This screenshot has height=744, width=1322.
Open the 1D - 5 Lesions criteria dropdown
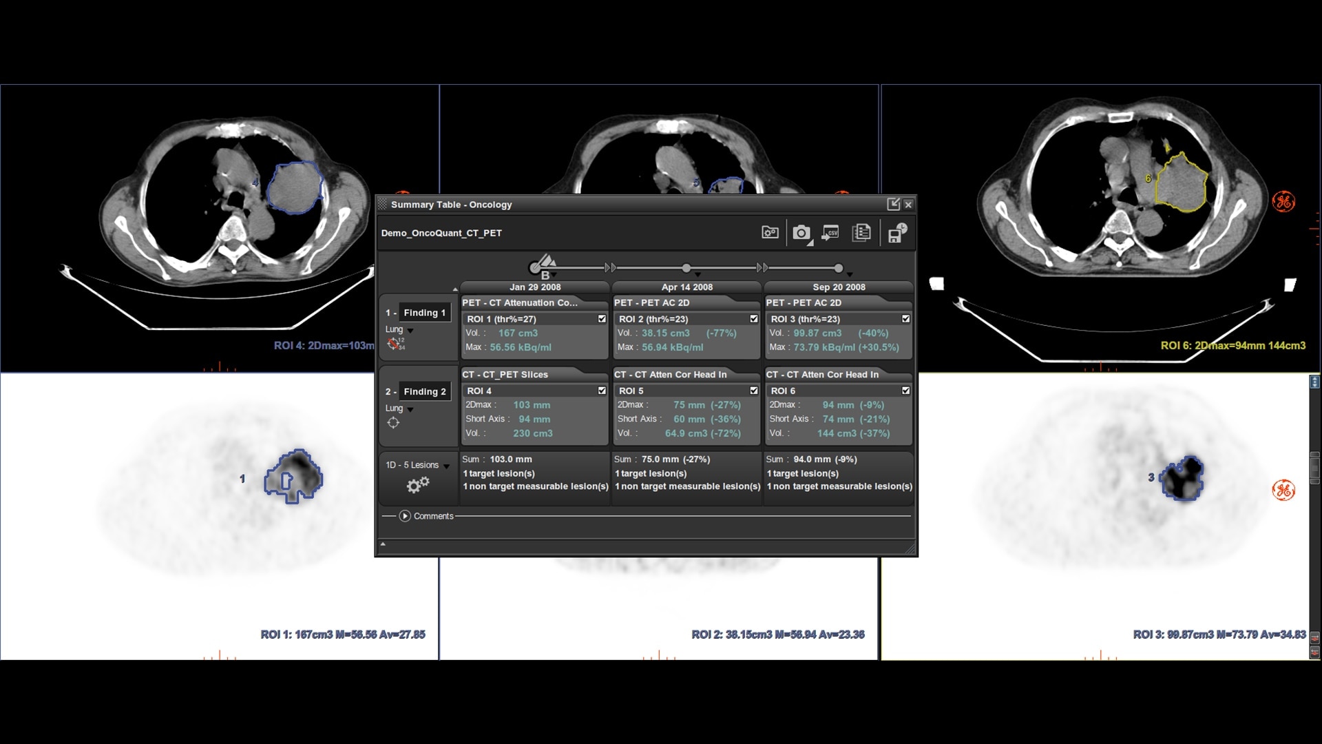coord(446,466)
